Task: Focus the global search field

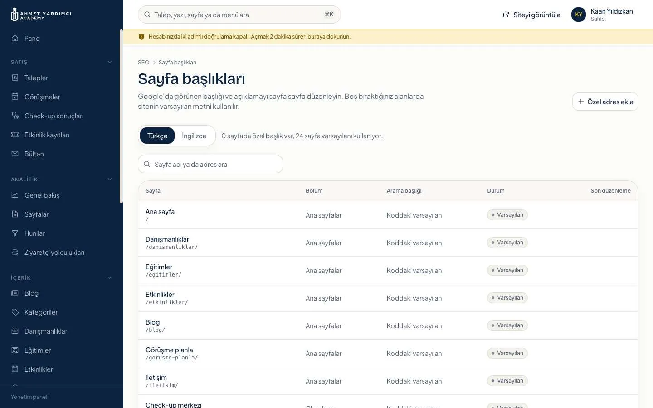Action: click(239, 15)
